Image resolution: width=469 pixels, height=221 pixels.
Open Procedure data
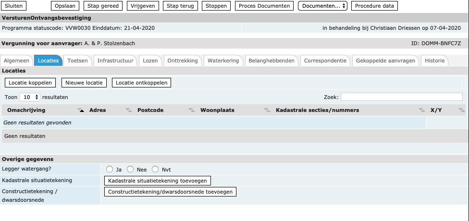[x=374, y=6]
